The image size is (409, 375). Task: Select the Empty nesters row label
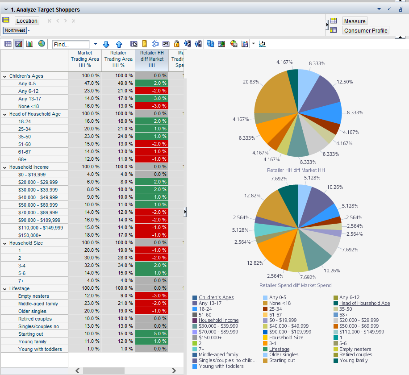click(x=33, y=296)
